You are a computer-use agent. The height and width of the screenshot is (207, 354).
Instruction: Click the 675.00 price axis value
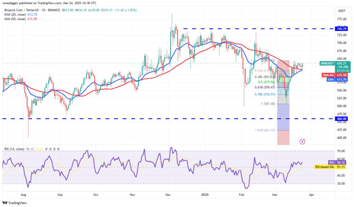click(342, 51)
